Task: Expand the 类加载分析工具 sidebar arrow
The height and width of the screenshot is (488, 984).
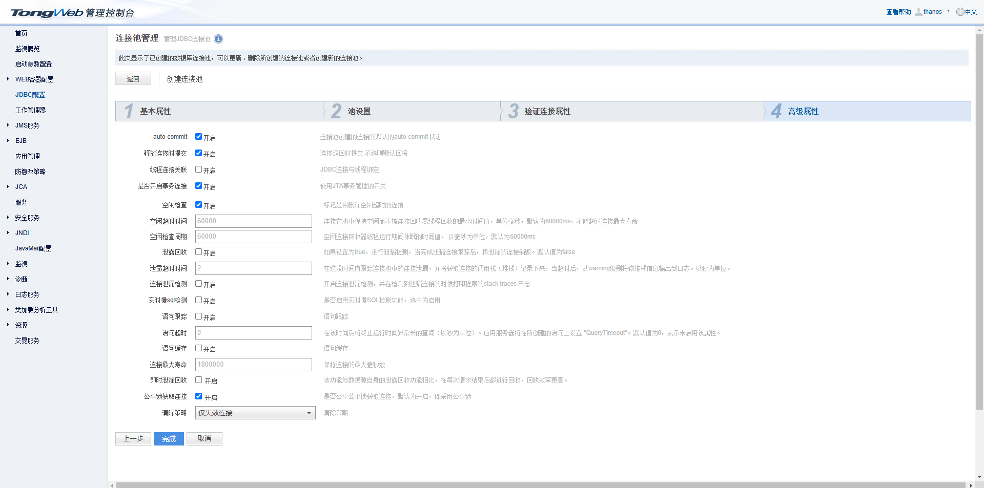Action: 8,310
